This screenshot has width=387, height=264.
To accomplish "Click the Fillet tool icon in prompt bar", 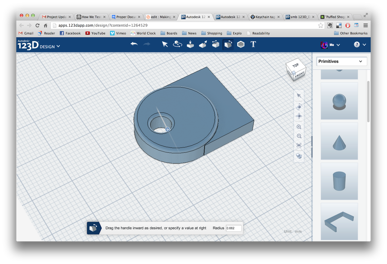I will point(93,228).
